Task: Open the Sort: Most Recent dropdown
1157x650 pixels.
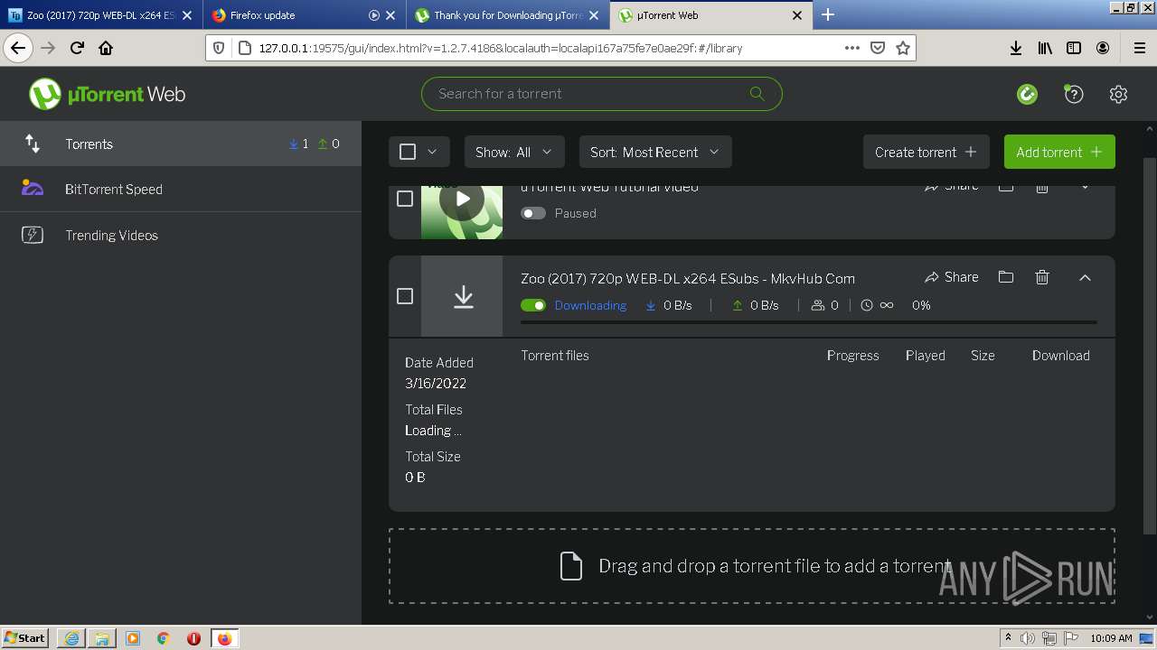Action: point(655,152)
